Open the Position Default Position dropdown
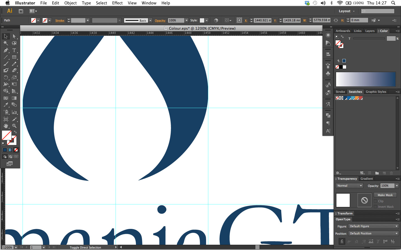 coord(374,233)
